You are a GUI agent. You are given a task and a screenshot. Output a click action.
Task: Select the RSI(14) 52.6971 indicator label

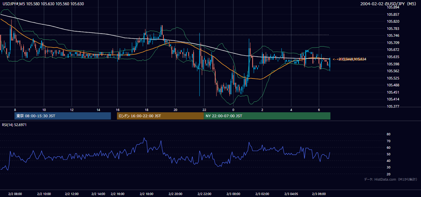pos(14,125)
